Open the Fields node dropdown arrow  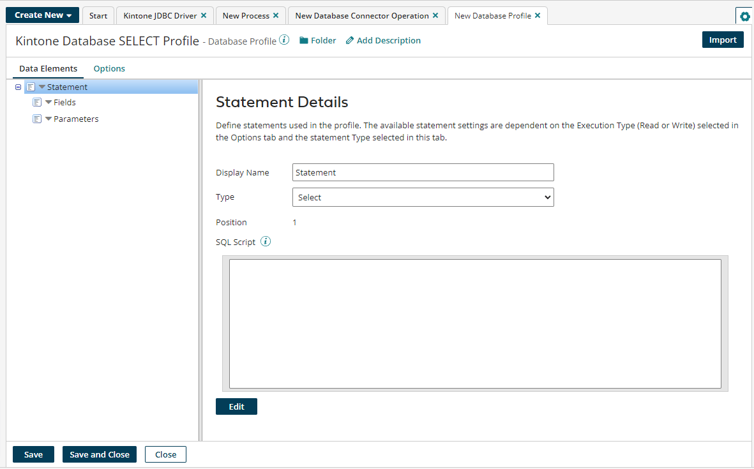point(49,102)
